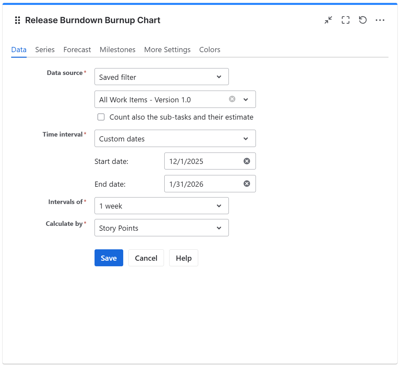Switch to the Forecast tab

(x=77, y=50)
